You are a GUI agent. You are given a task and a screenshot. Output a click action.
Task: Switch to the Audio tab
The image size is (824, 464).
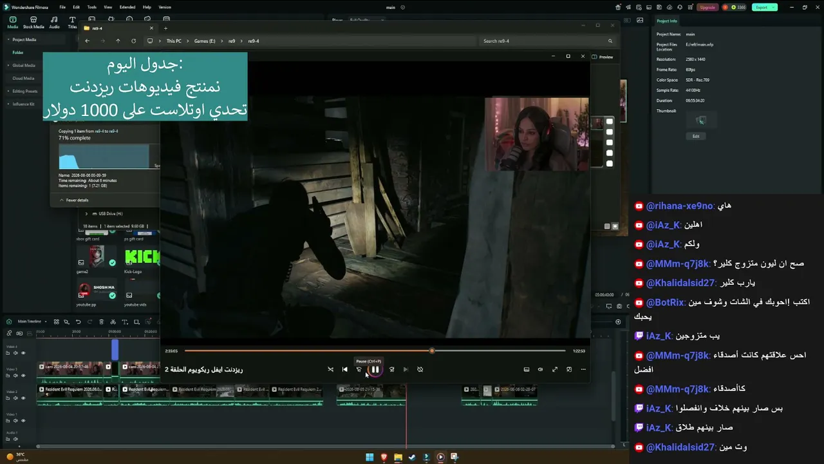(x=54, y=23)
